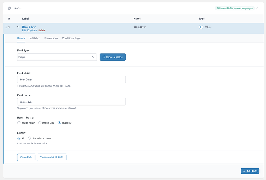Click Close and Add Field button

pos(52,157)
